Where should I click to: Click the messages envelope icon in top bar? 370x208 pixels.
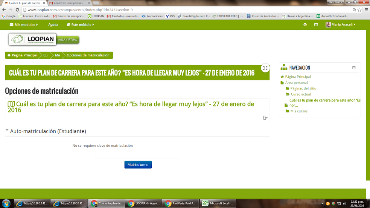pos(316,25)
